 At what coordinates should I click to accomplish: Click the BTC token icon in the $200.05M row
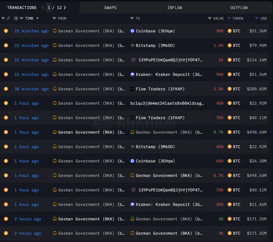(229, 89)
